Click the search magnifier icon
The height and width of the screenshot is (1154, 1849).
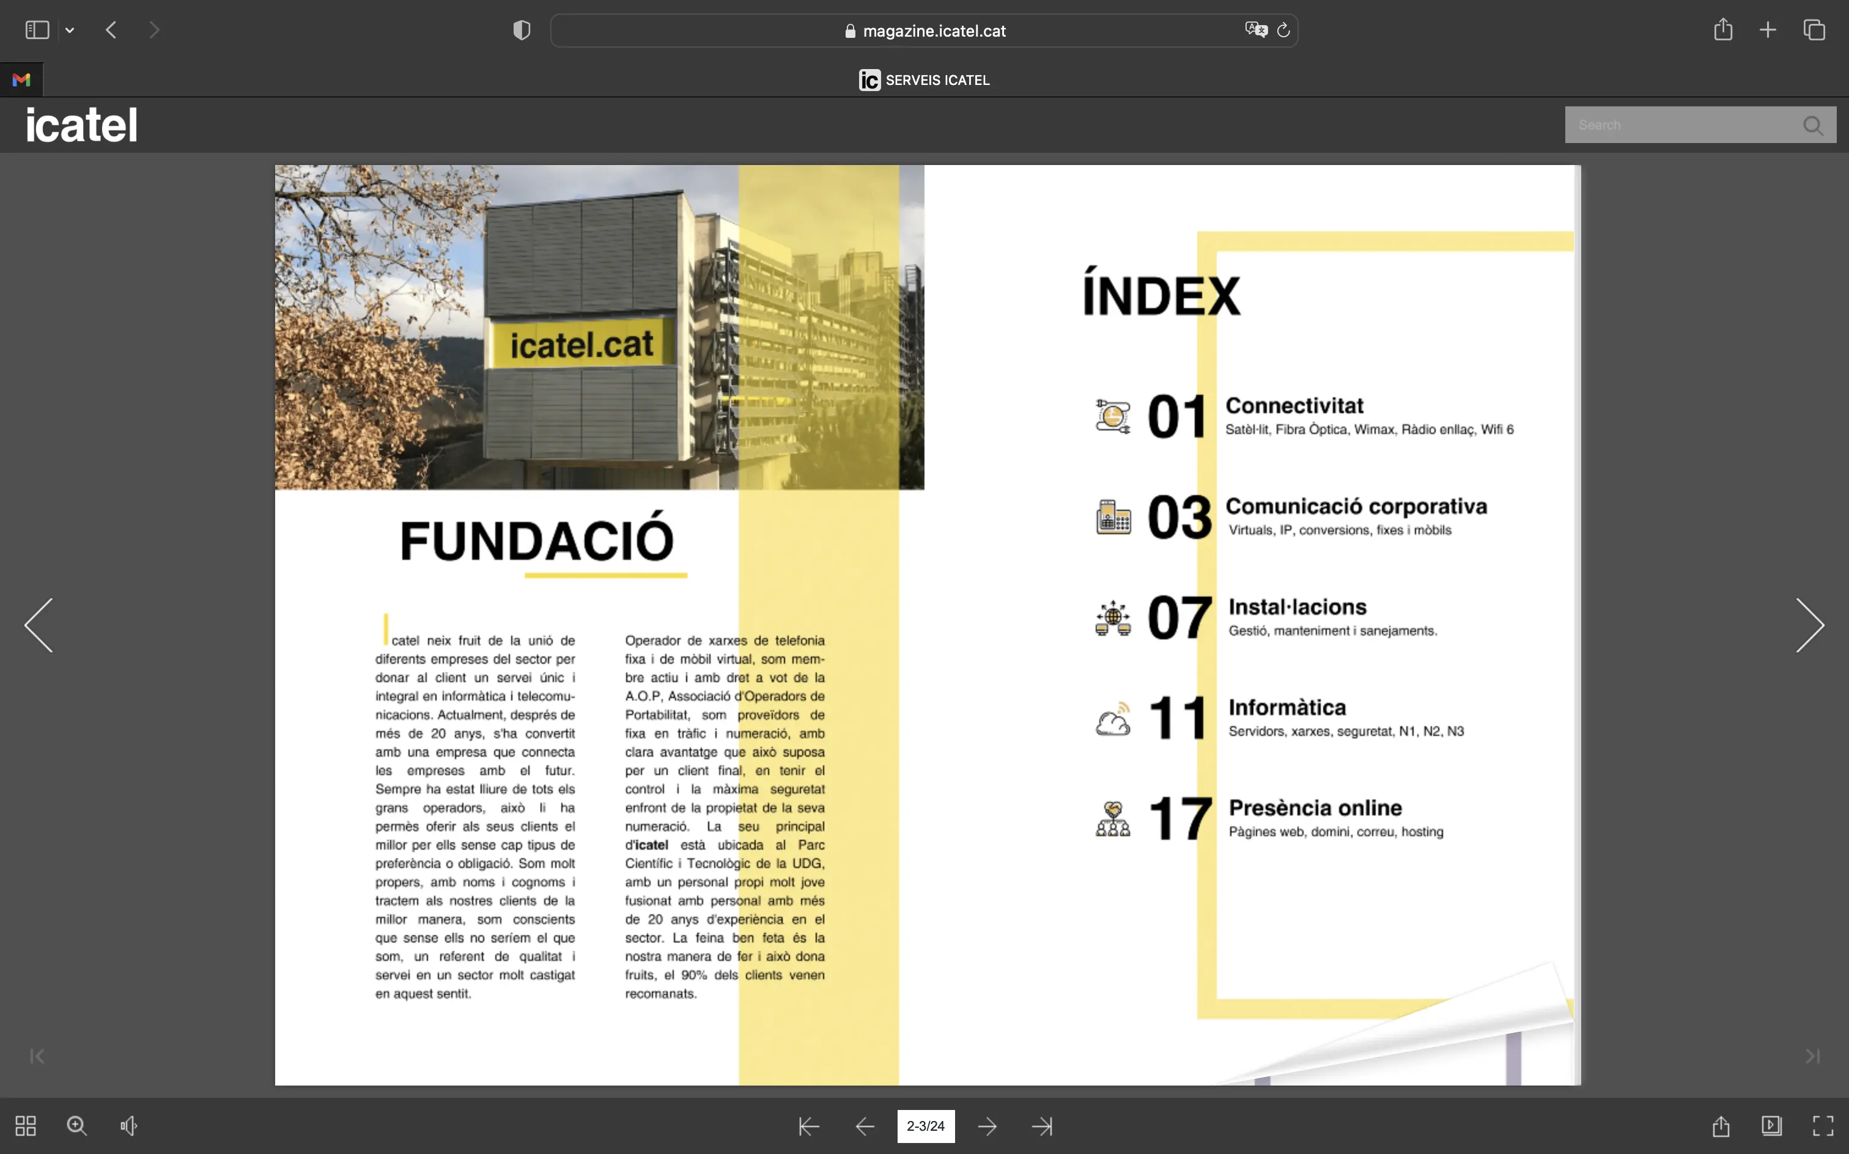[x=1813, y=125]
